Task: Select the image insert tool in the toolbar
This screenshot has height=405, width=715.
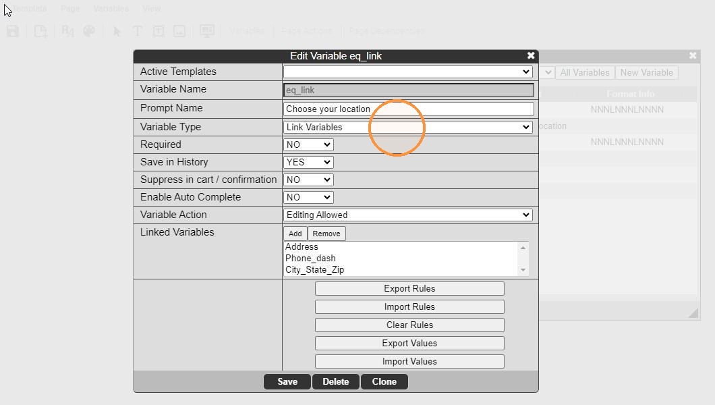Action: coord(179,31)
